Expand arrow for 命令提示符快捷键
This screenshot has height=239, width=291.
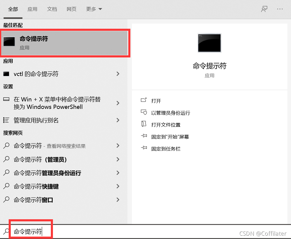click(118, 186)
